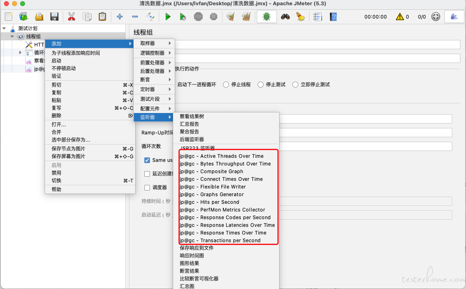Clear all results with the double broom icon
This screenshot has width=466, height=289.
[246, 17]
